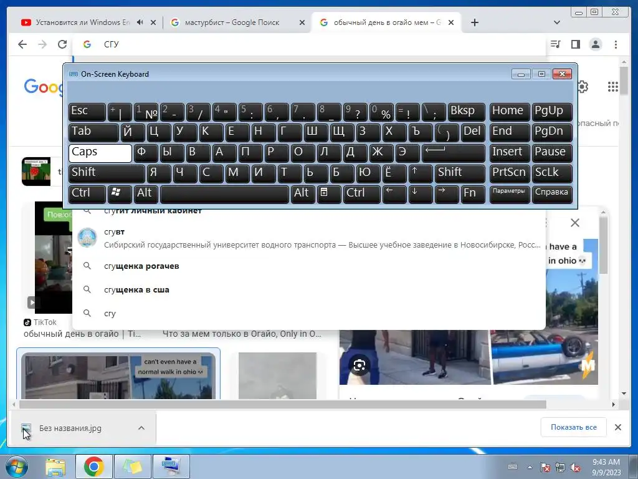
Task: Click the page's vertical scrollbar thumb
Action: coord(624,80)
